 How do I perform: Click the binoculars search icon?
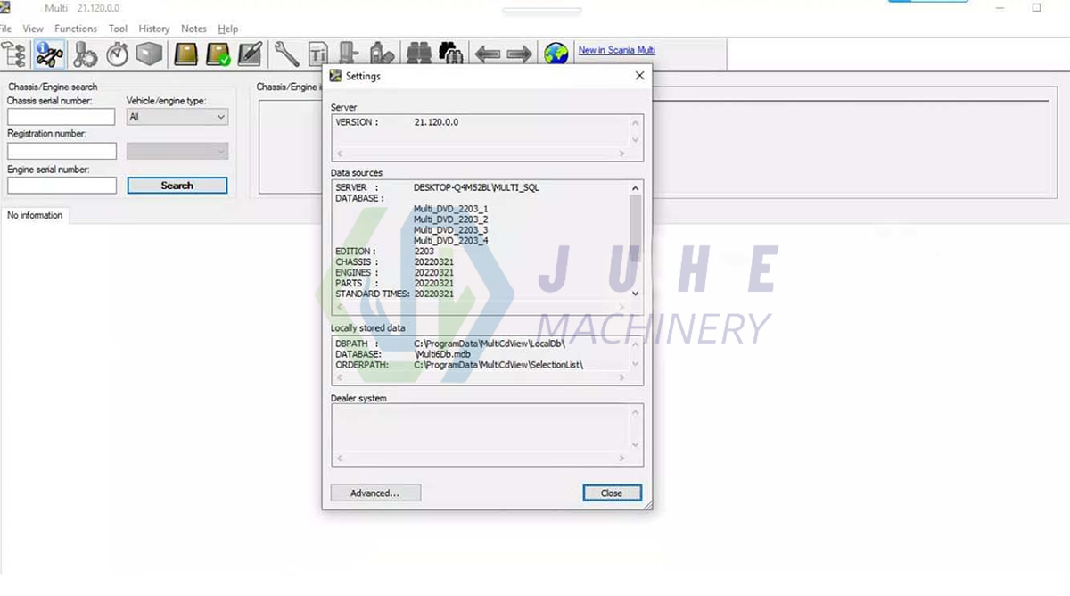pyautogui.click(x=419, y=54)
